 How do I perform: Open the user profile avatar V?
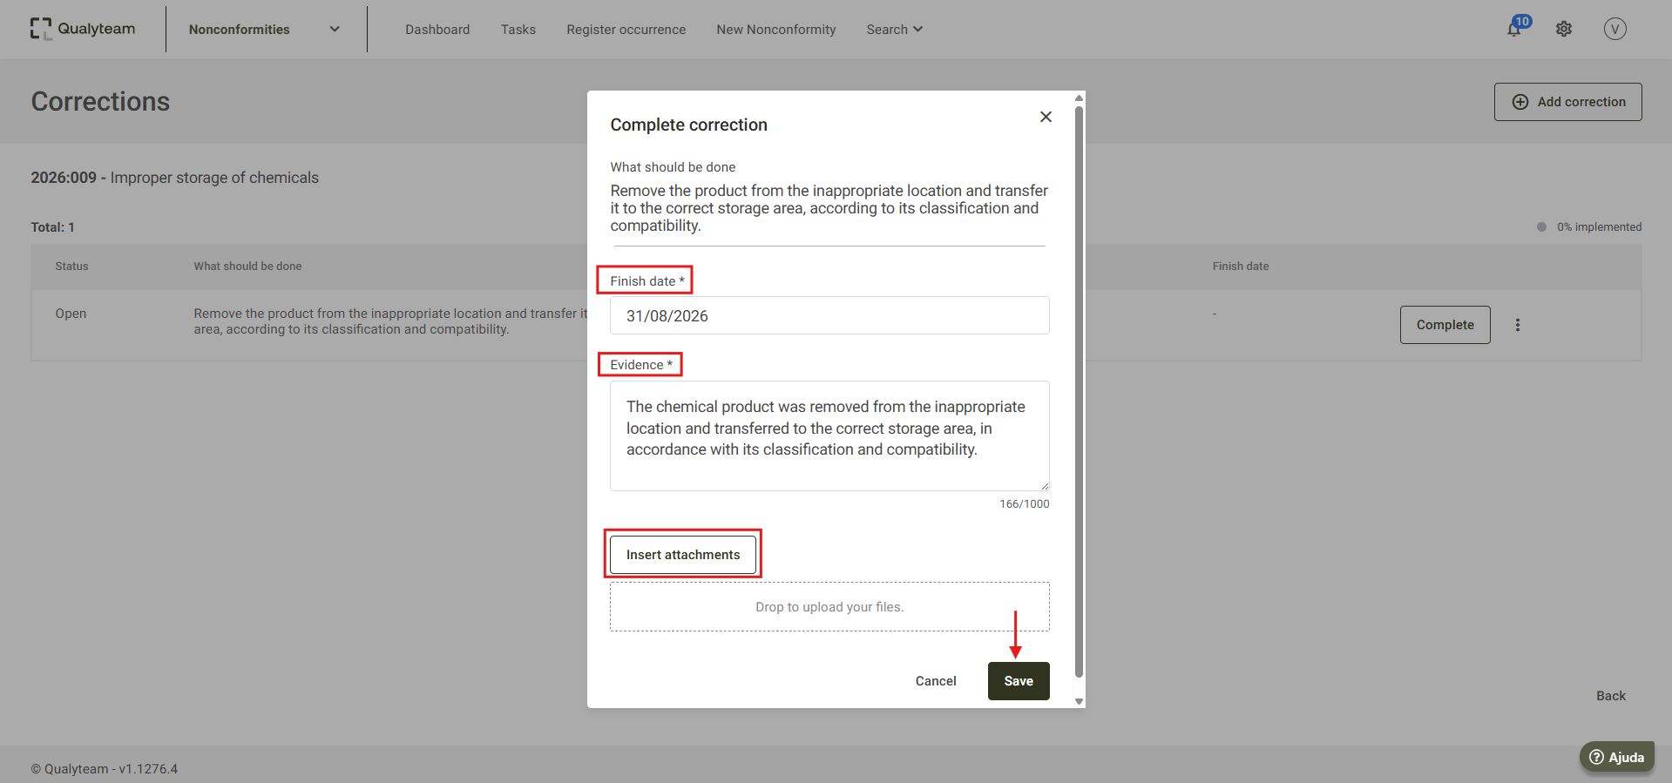[x=1615, y=29]
